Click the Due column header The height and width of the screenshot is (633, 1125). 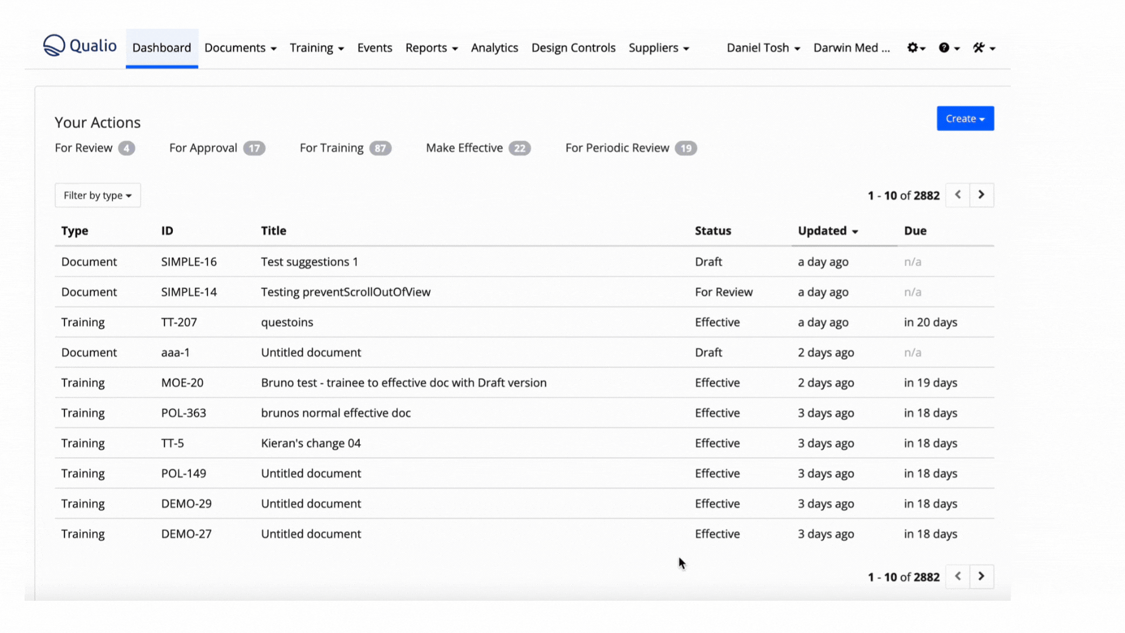915,231
